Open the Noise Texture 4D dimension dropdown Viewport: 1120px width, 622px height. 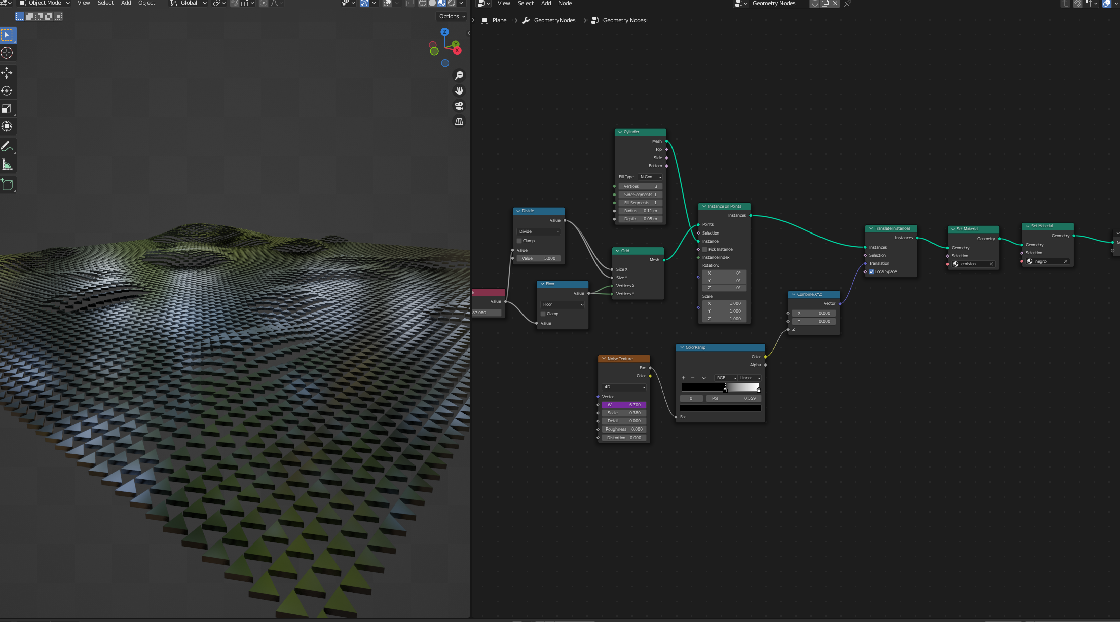[624, 387]
